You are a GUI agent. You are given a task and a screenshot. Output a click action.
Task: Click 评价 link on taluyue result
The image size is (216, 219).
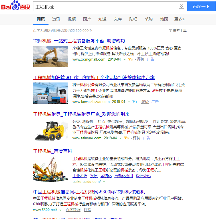[137, 138]
